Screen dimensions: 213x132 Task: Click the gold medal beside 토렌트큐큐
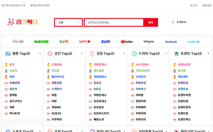tap(174, 65)
